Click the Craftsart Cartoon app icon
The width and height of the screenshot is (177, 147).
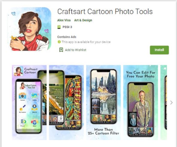(30, 29)
